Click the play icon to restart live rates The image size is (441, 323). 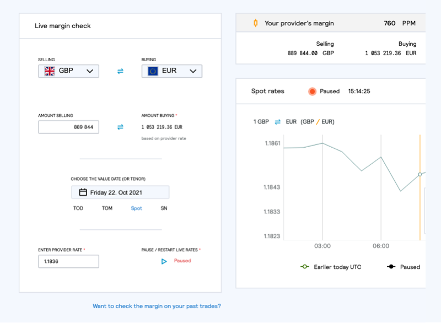tap(164, 261)
